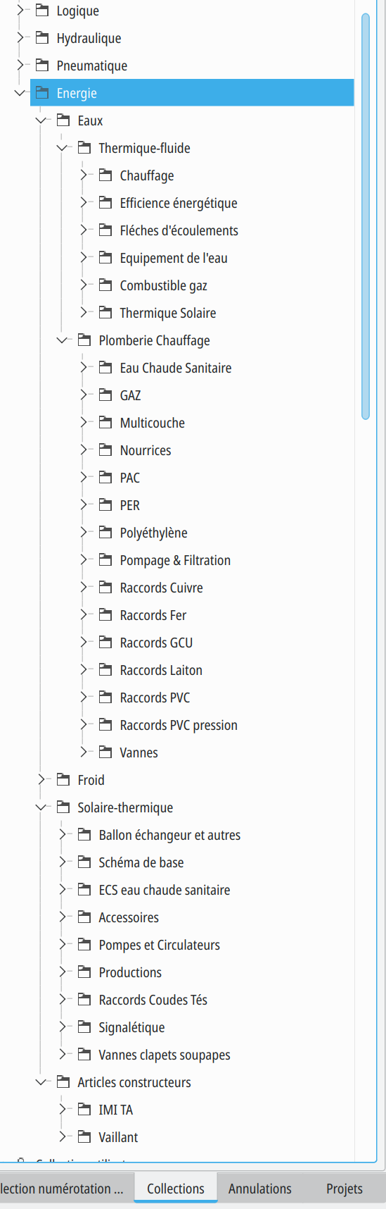
Task: Click the Raccords GCU folder icon
Action: 105,643
